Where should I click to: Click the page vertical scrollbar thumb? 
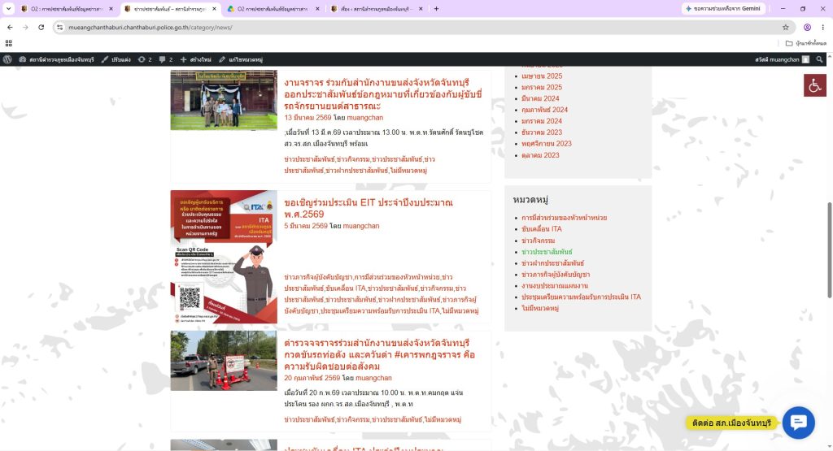(829, 250)
